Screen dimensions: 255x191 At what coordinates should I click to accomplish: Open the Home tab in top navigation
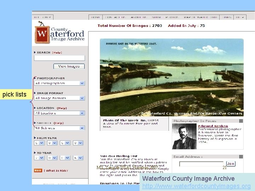[x=96, y=17]
